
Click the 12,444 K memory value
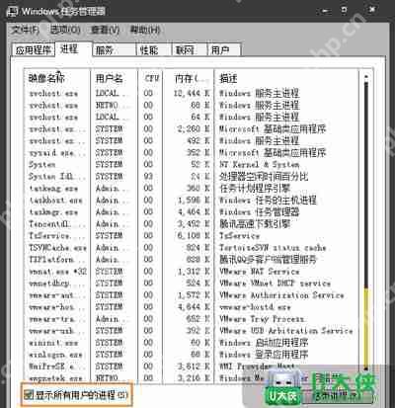[192, 93]
